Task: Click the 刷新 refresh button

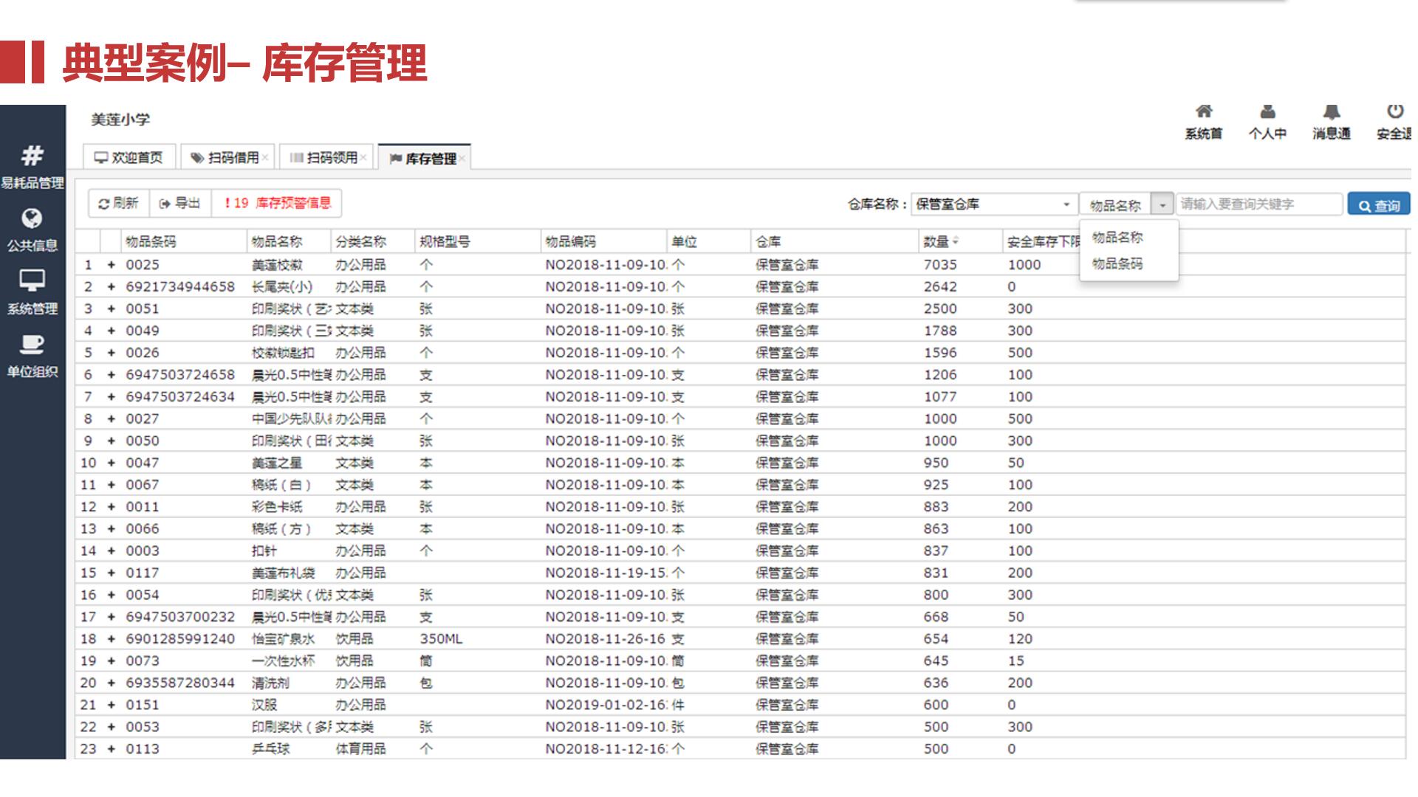Action: point(119,203)
